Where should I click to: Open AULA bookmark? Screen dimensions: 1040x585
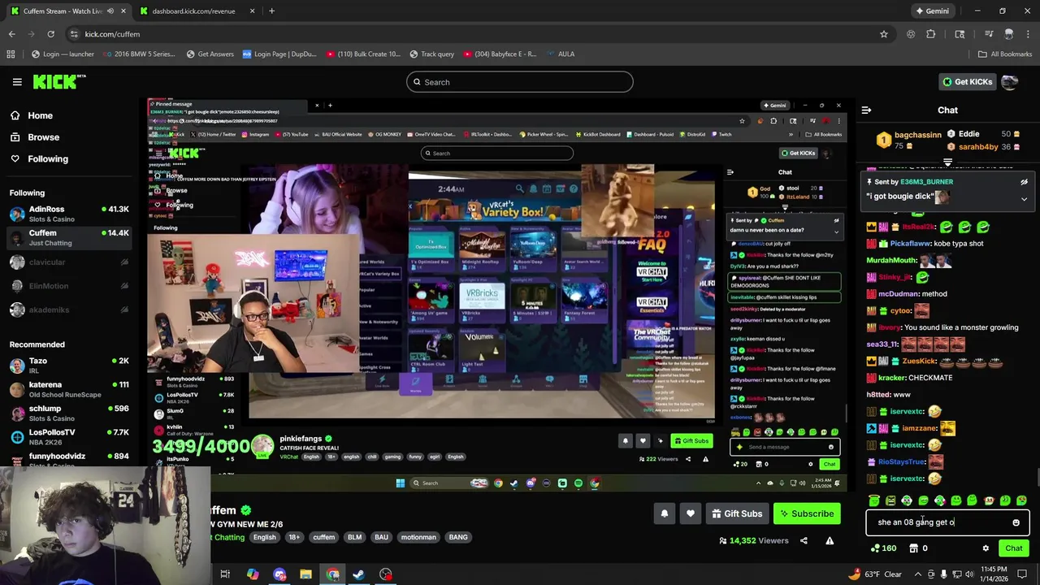(x=560, y=54)
